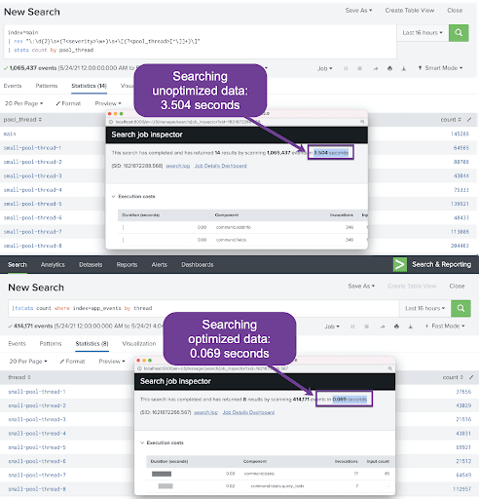Share the job in the Fast Mode search
479x499 pixels.
[383, 326]
